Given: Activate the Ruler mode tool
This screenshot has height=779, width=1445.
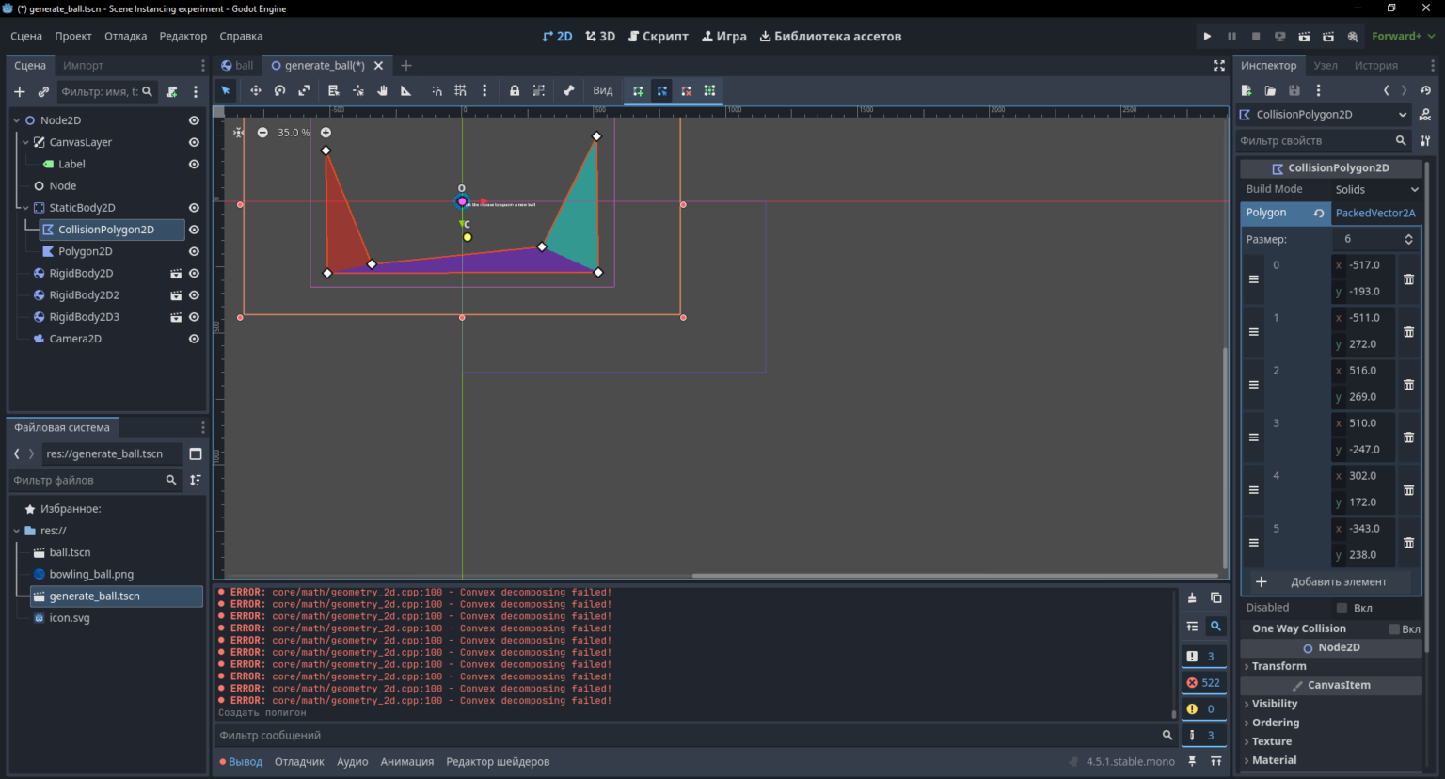Looking at the screenshot, I should point(406,91).
